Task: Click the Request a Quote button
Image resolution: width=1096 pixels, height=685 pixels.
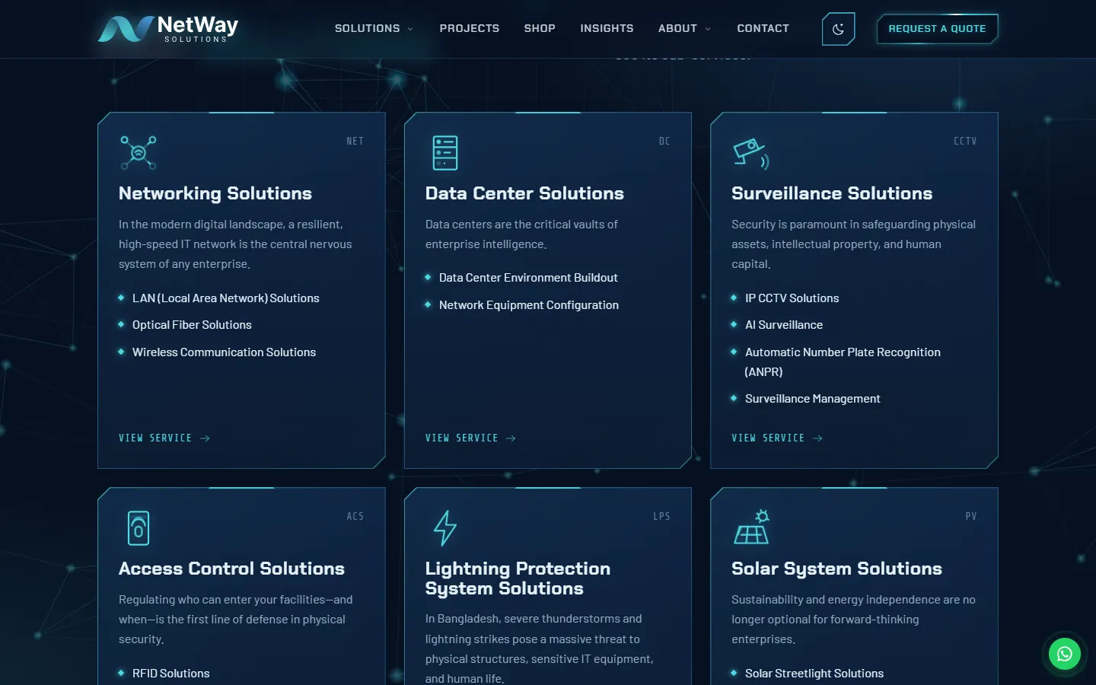Action: pyautogui.click(x=937, y=29)
